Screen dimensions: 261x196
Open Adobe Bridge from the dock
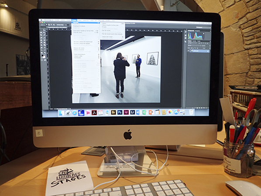tap(113, 112)
